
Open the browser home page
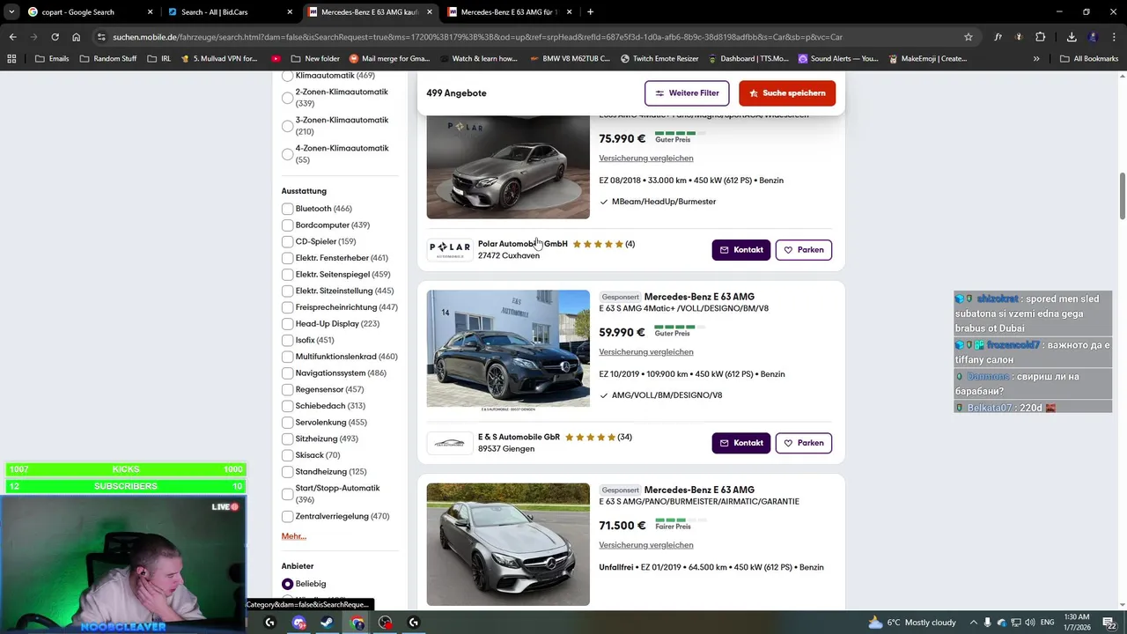tap(77, 37)
